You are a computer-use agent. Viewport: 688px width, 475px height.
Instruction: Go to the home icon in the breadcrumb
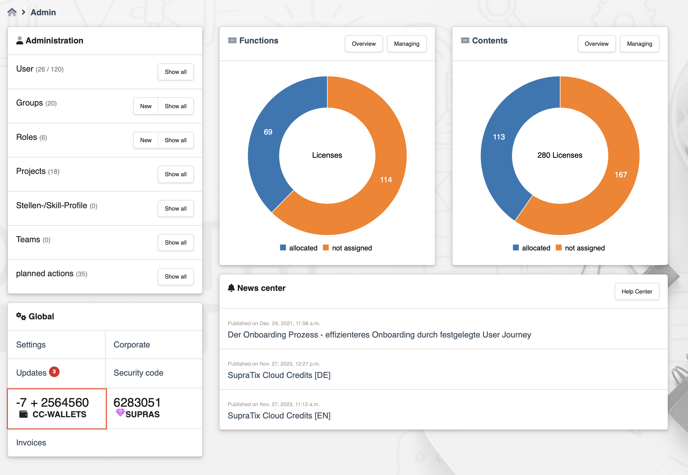[x=12, y=12]
